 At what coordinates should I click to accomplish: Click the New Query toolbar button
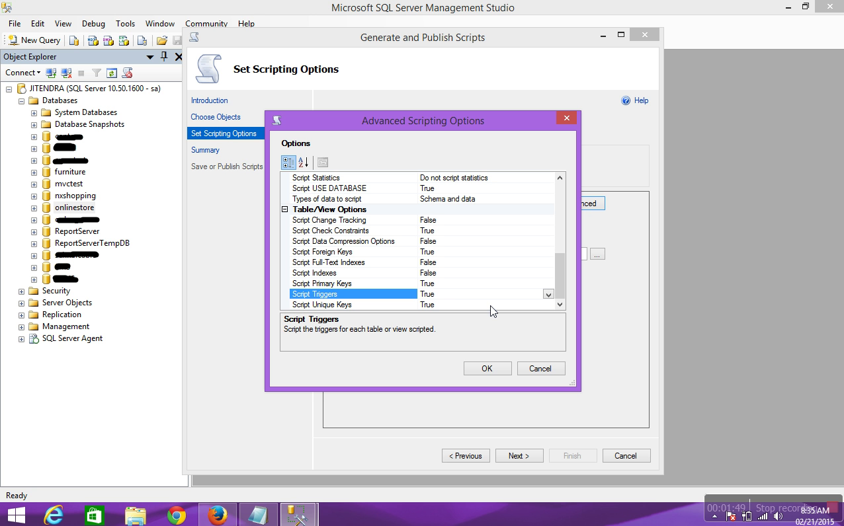(x=34, y=40)
